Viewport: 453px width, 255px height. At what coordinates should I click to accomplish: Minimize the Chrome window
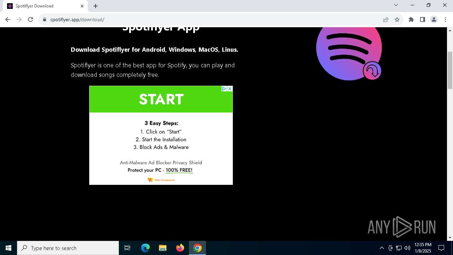point(412,5)
